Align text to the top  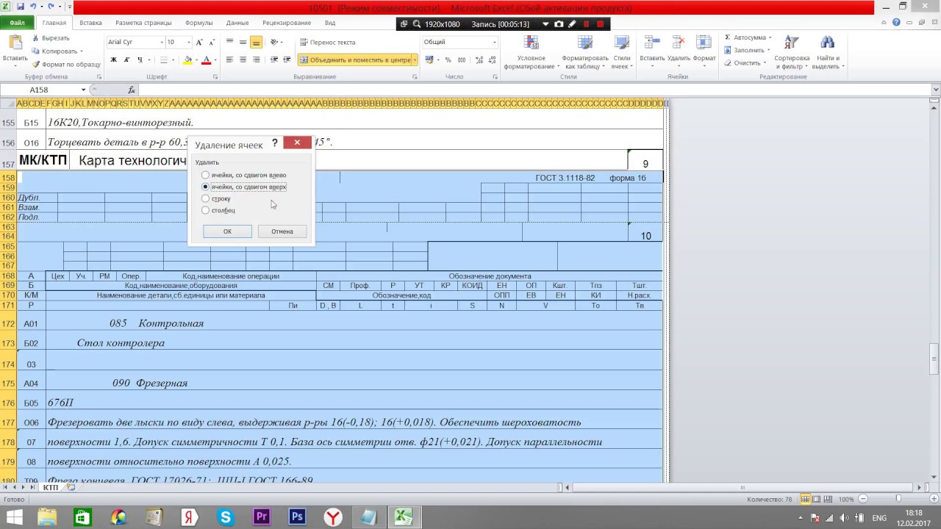click(x=230, y=43)
